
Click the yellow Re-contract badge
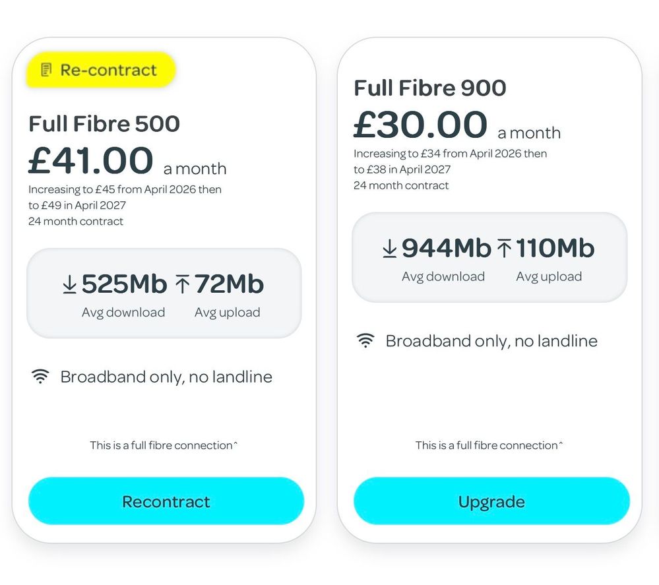click(101, 70)
